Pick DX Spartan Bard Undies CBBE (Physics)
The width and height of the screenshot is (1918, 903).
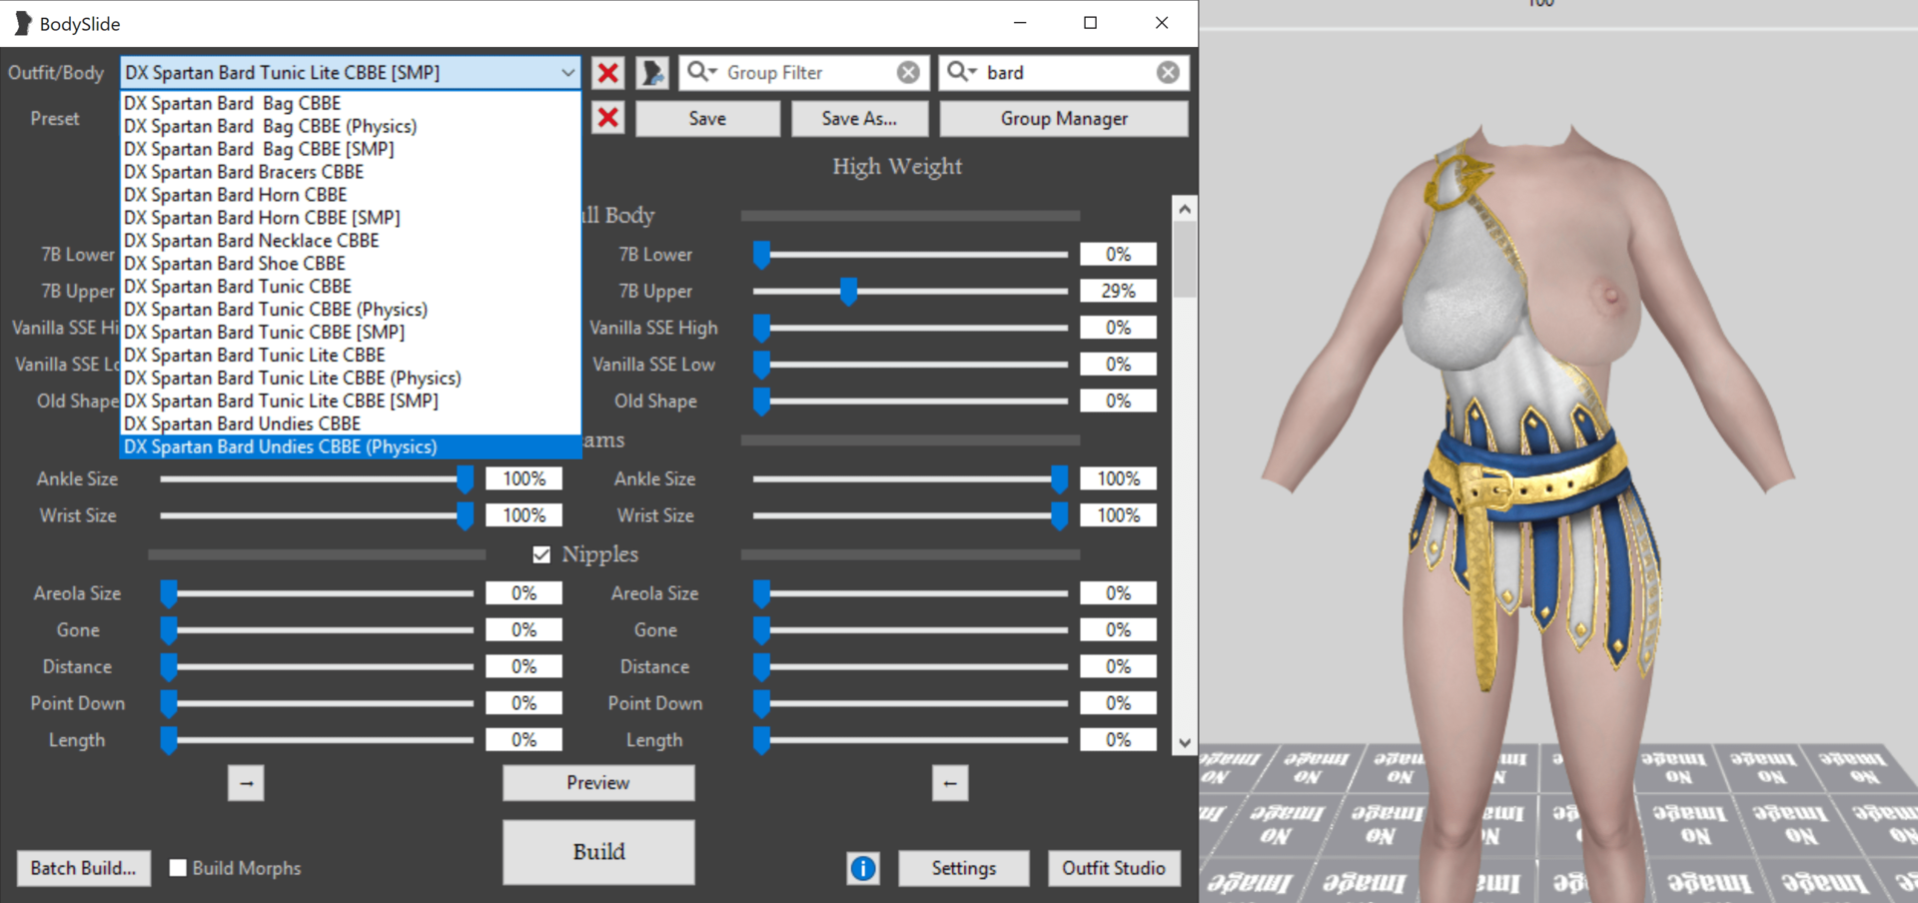pyautogui.click(x=351, y=448)
